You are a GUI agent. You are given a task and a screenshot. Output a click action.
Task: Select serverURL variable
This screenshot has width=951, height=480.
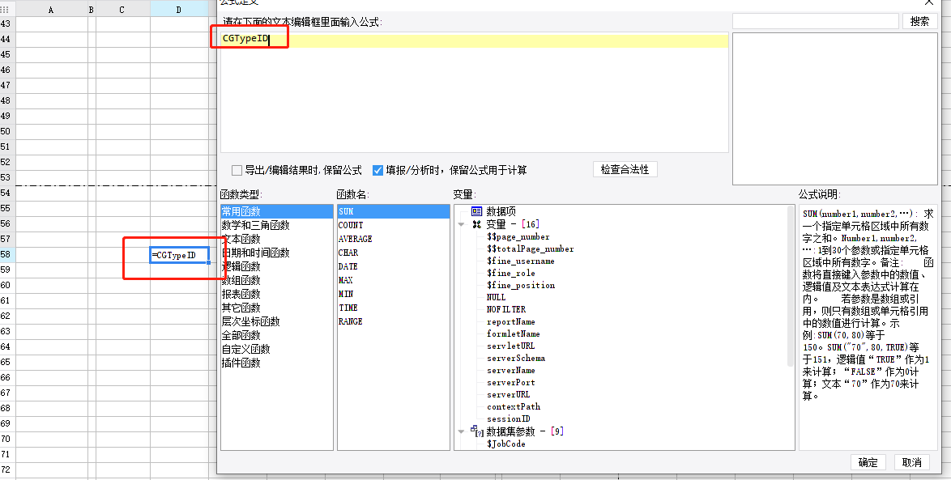(x=508, y=394)
